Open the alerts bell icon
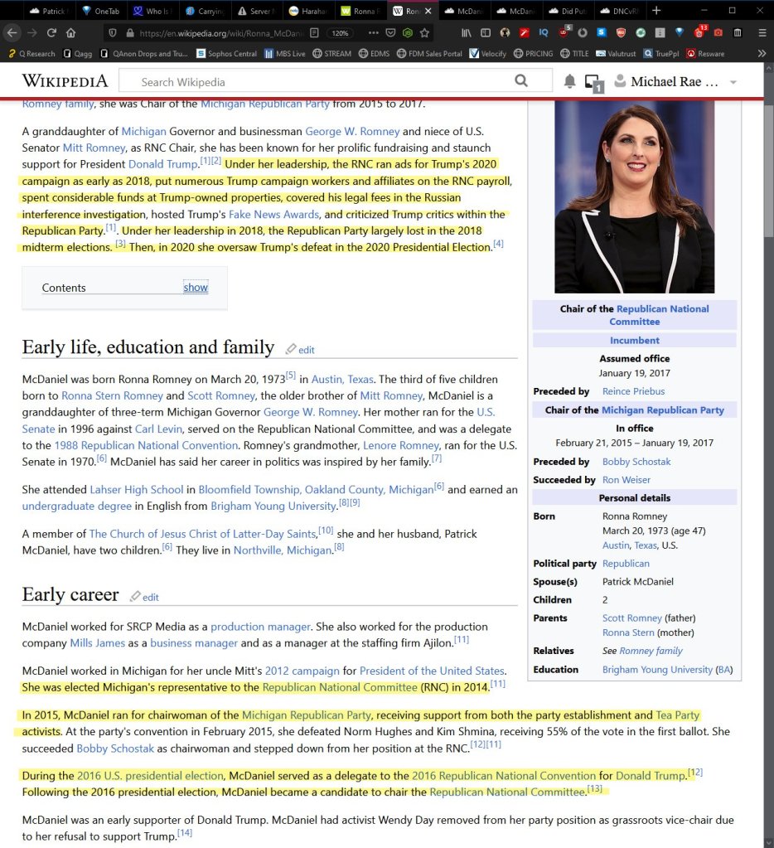 pos(570,81)
